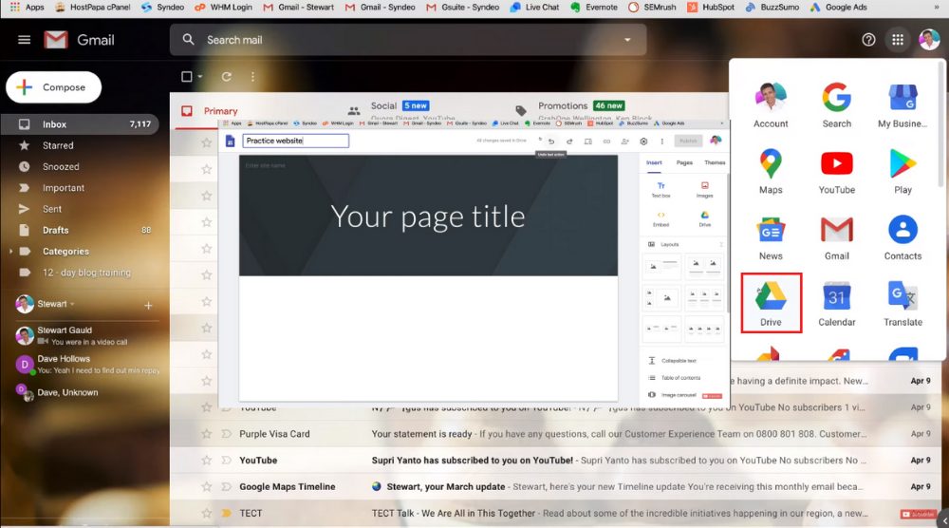Image resolution: width=949 pixels, height=528 pixels.
Task: Click the Compose button
Action: click(53, 87)
